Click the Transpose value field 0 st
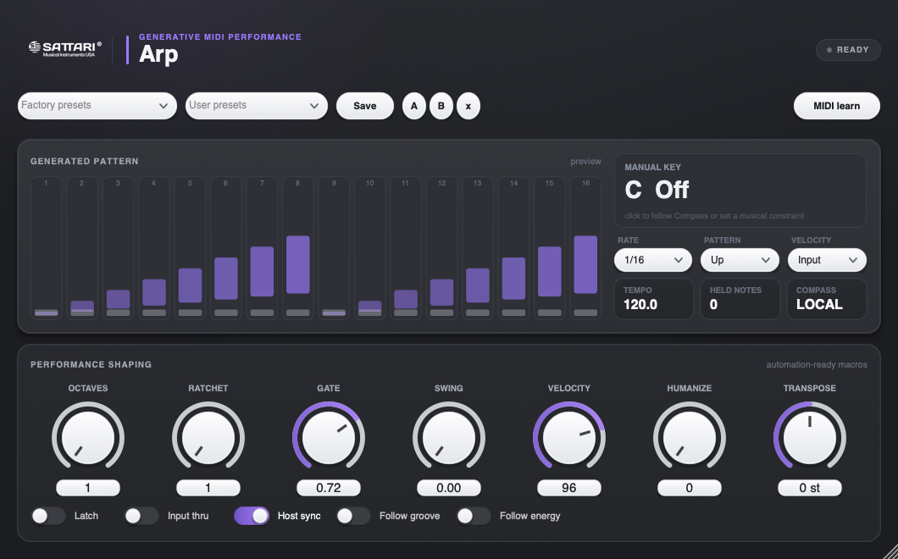Screen dimensions: 898x559 (x=810, y=488)
